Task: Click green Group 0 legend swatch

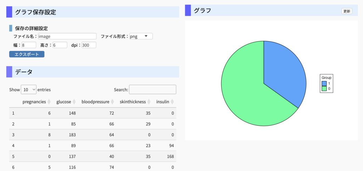Action: point(324,89)
